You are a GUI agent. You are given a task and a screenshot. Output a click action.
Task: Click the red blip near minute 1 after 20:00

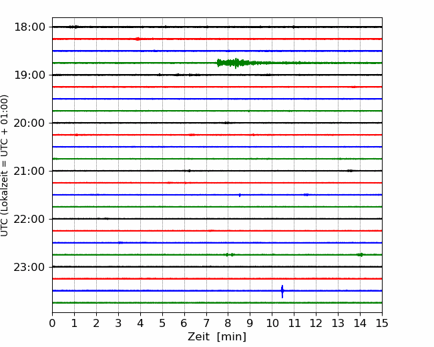(x=77, y=135)
